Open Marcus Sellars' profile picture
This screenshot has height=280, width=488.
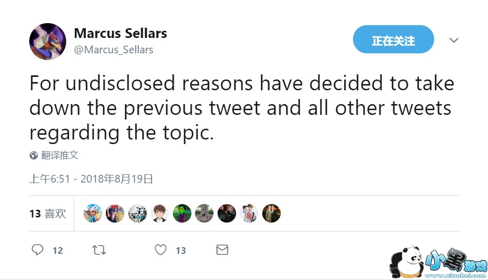click(x=48, y=42)
